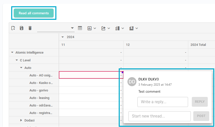The height and width of the screenshot is (127, 215).
Task: Click the Start new thread field
Action: pyautogui.click(x=159, y=116)
